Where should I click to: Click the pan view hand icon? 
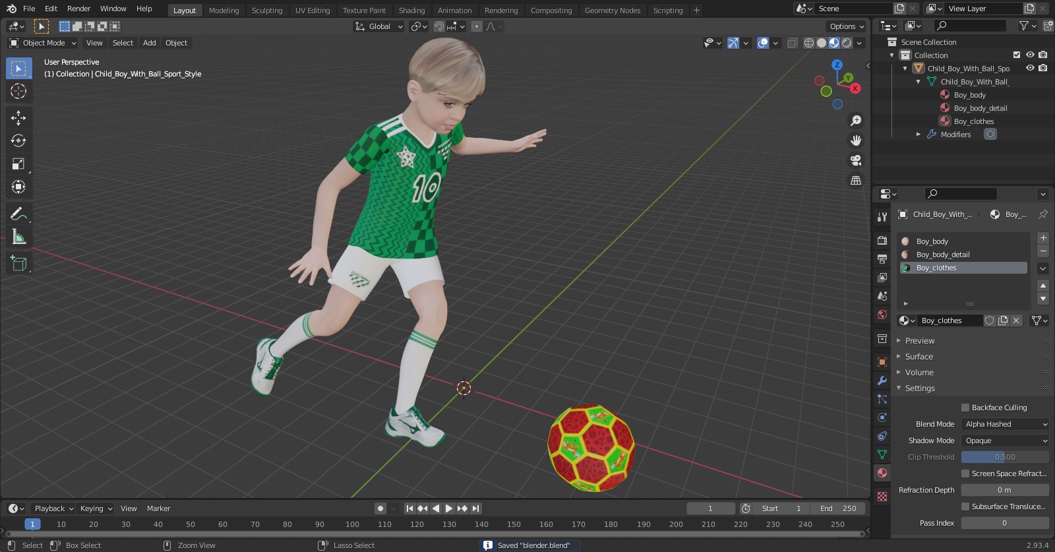(x=856, y=140)
